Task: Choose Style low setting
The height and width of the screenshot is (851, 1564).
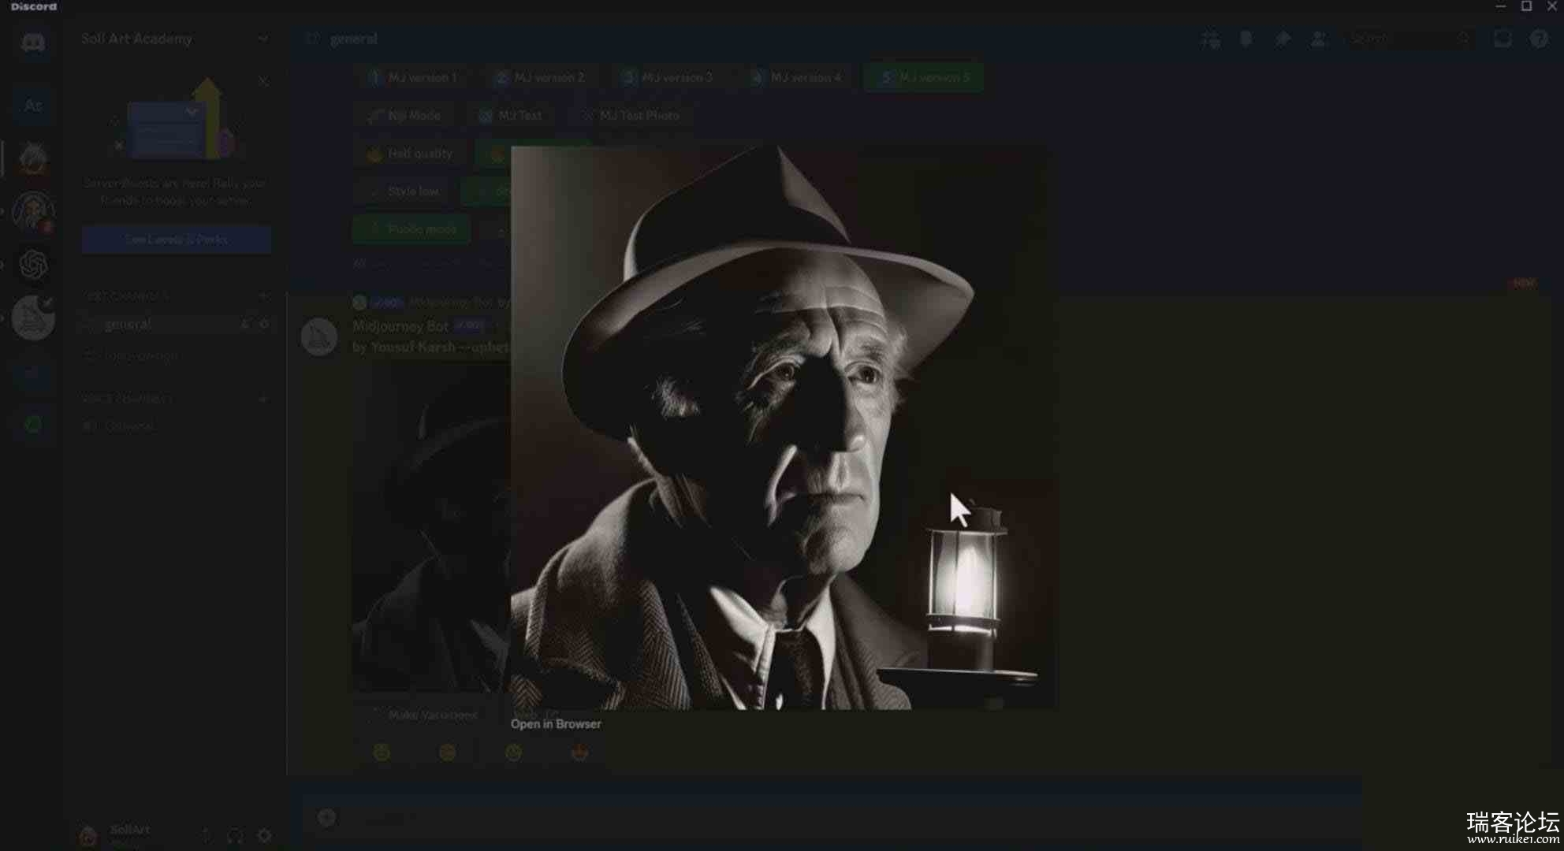Action: 403,191
